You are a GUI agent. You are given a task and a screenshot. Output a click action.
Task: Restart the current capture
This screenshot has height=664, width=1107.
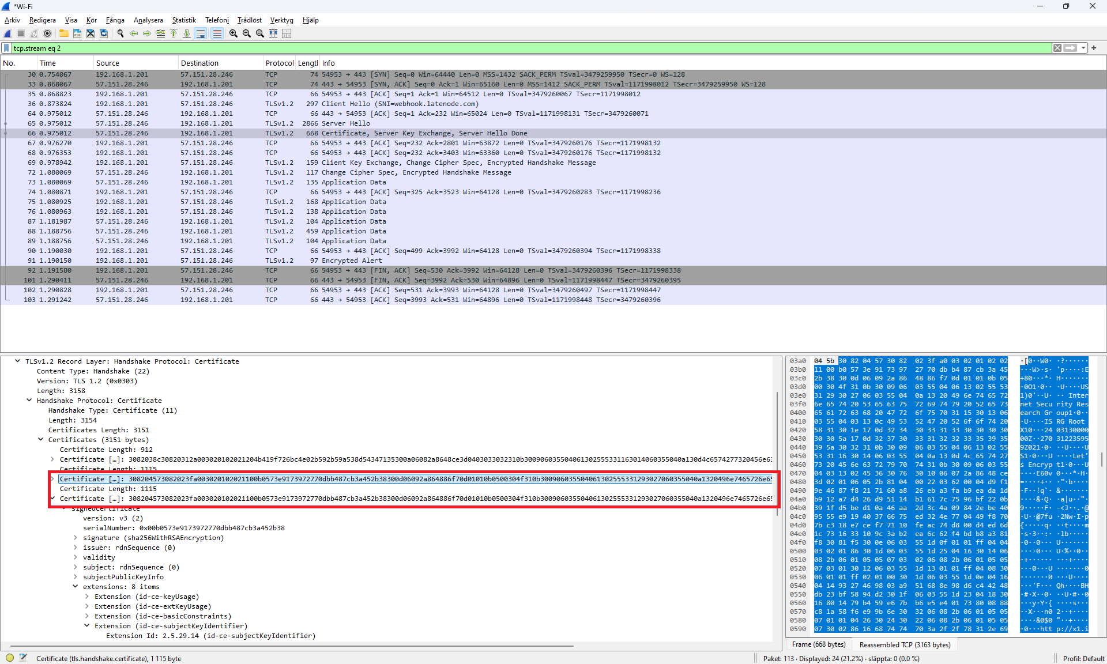pyautogui.click(x=34, y=33)
